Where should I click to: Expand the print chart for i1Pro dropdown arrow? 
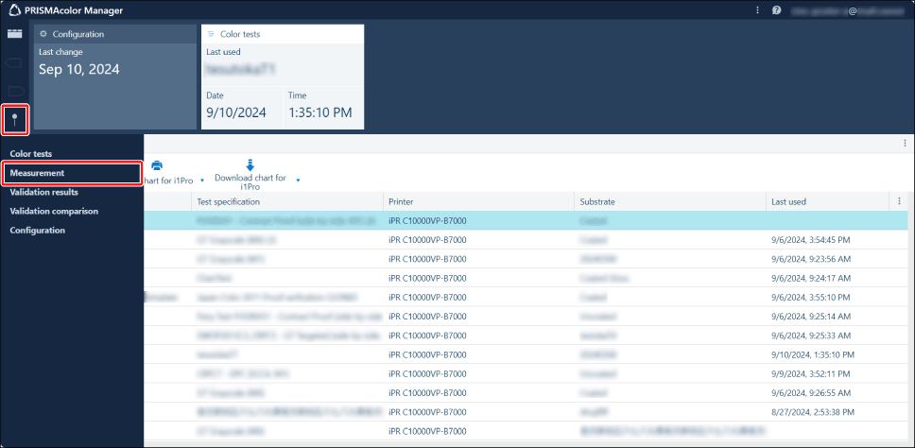tap(202, 180)
